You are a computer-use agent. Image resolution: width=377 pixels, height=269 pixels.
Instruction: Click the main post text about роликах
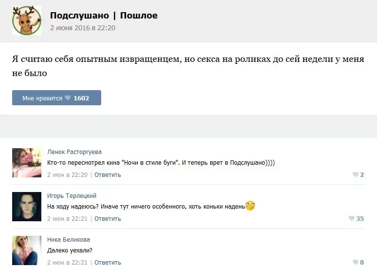188,66
